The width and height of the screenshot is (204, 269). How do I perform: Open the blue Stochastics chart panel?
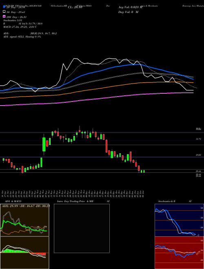pyautogui.click(x=179, y=220)
